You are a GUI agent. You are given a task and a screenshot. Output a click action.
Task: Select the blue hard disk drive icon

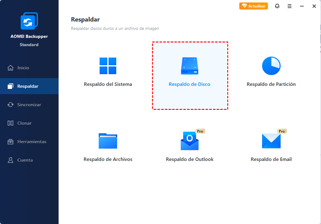pyautogui.click(x=190, y=66)
